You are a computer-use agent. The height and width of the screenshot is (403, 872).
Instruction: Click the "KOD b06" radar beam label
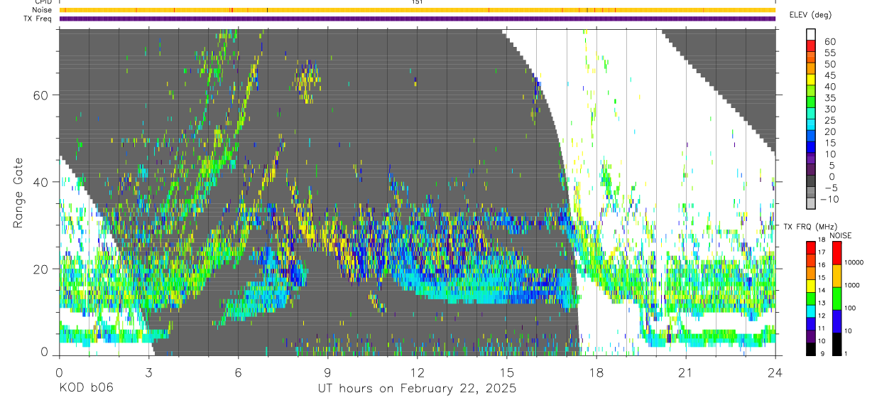[x=86, y=389]
